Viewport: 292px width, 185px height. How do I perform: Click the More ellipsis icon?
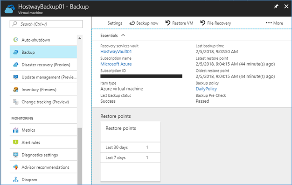(269, 23)
